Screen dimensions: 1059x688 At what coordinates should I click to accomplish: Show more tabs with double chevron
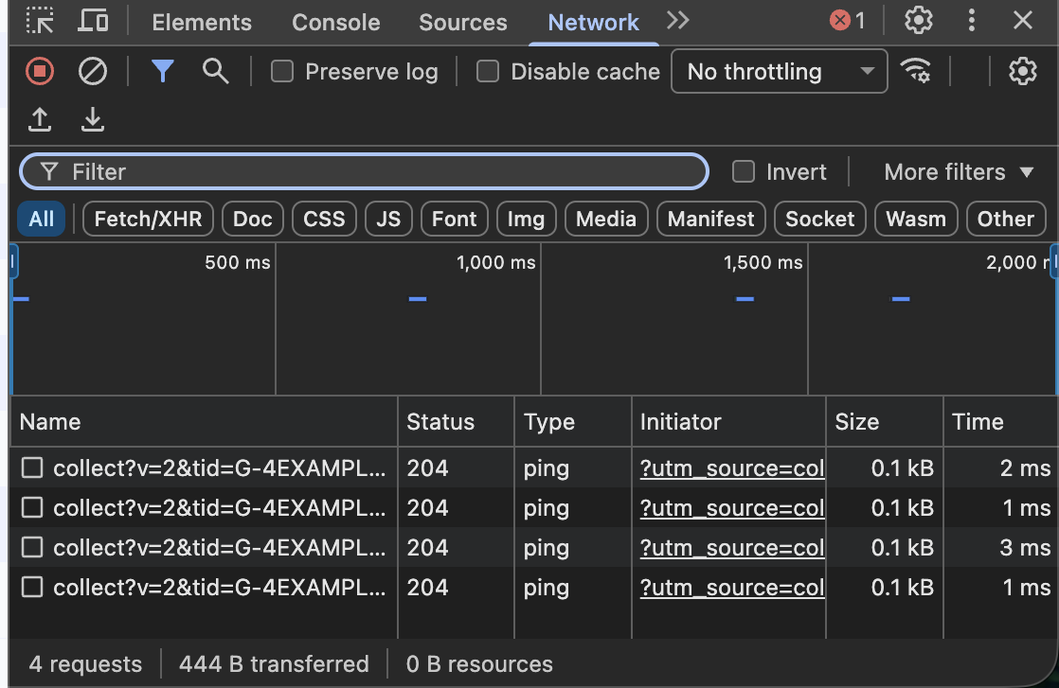(677, 20)
